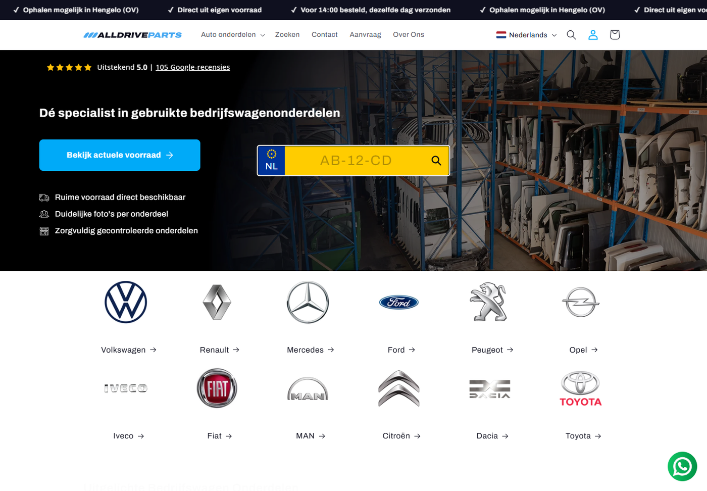Click the Renault diamond logo
The width and height of the screenshot is (707, 491).
[x=217, y=302]
